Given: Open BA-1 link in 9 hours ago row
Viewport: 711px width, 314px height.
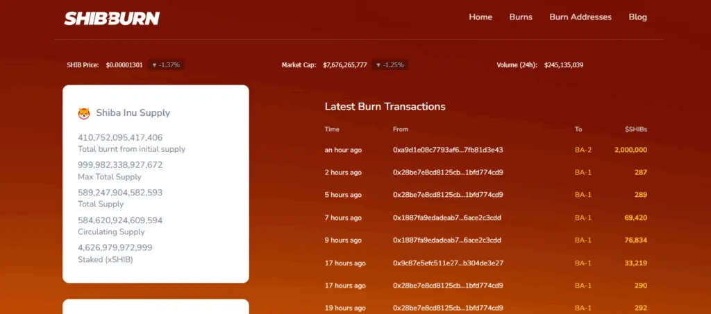Looking at the screenshot, I should coord(583,241).
